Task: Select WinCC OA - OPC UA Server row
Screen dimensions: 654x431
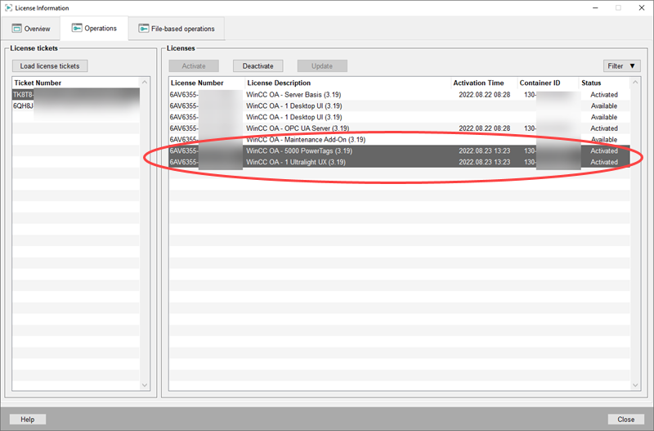Action: click(399, 128)
